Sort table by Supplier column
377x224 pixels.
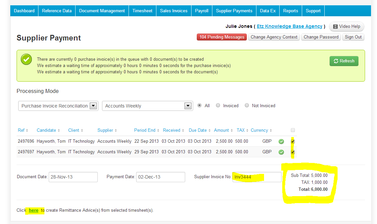click(107, 130)
